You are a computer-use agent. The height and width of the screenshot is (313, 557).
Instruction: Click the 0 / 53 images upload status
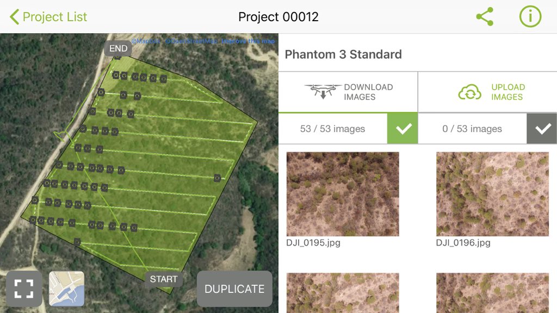(472, 129)
